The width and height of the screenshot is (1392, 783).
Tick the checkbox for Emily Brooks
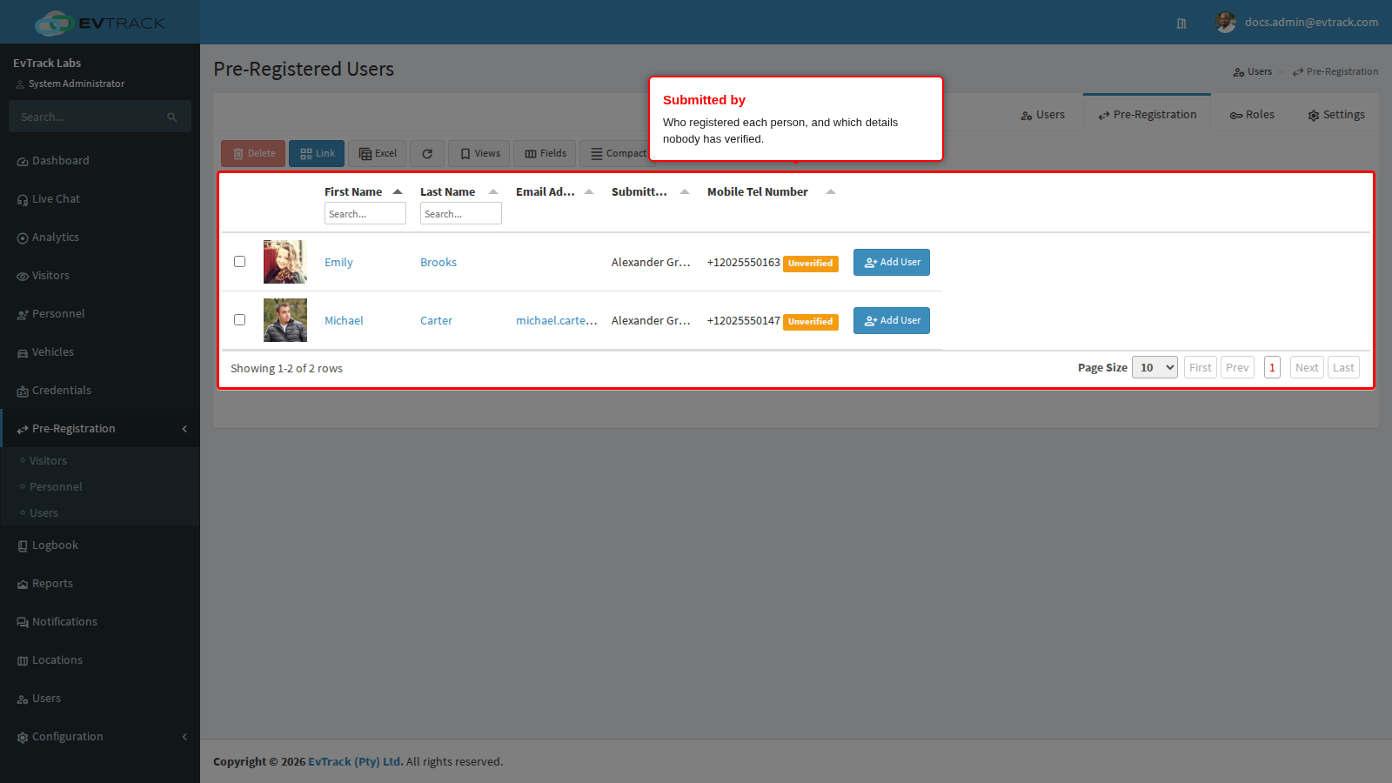(x=239, y=262)
